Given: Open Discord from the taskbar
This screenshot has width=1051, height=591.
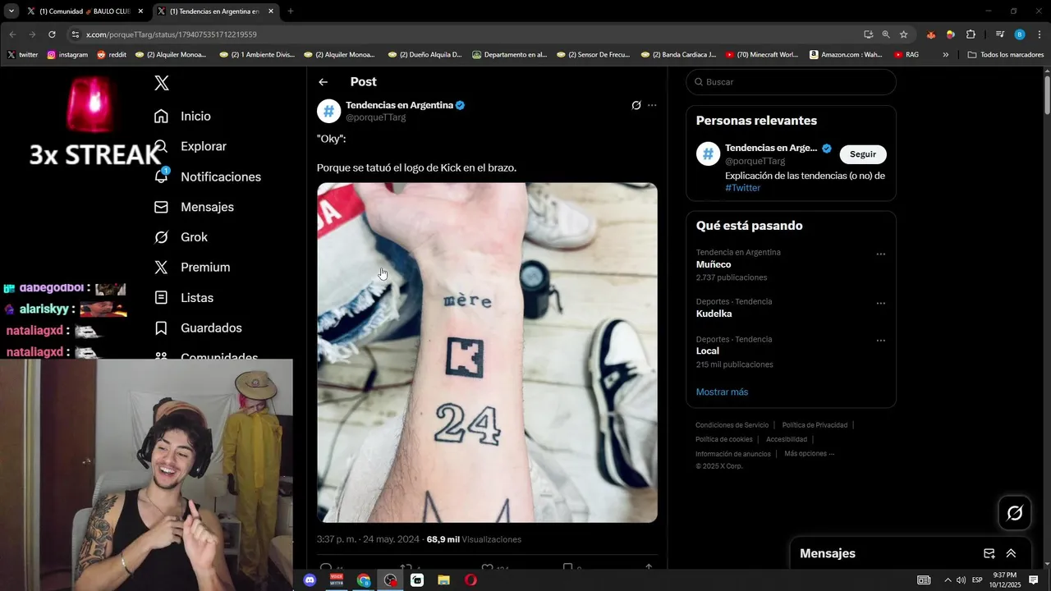Looking at the screenshot, I should [x=310, y=580].
